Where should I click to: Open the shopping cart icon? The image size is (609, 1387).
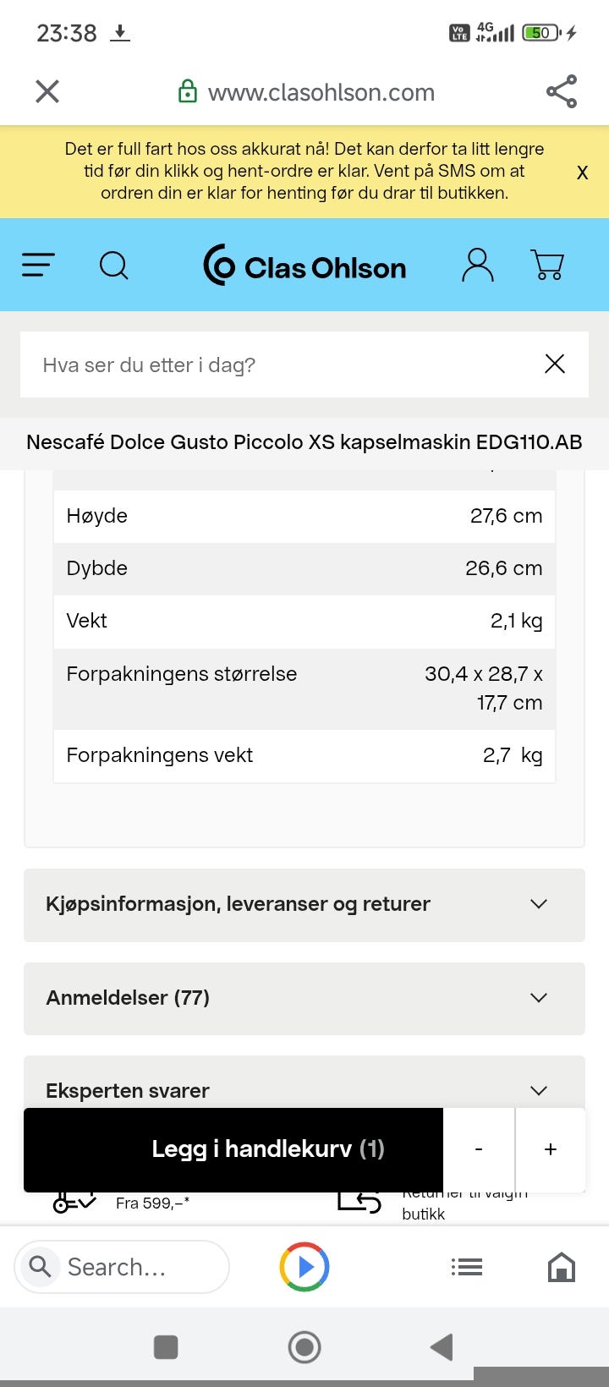point(547,266)
